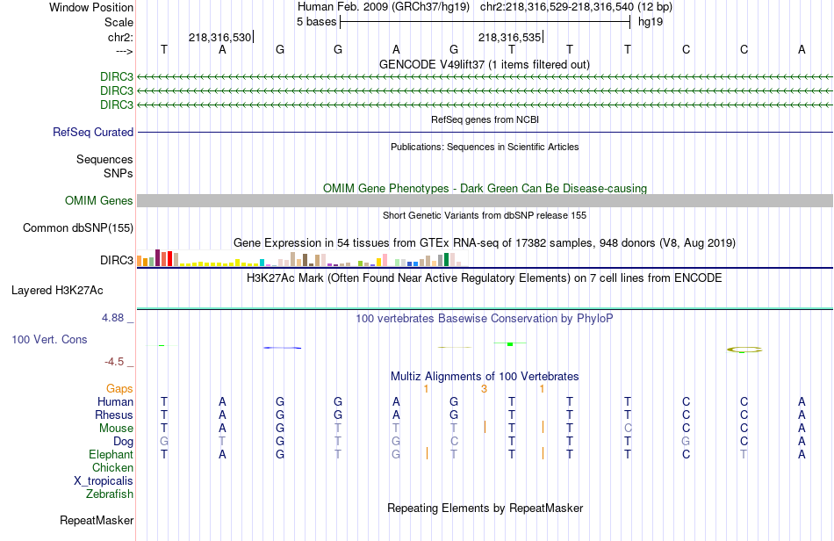Click the orange gap count '3'

coord(484,389)
